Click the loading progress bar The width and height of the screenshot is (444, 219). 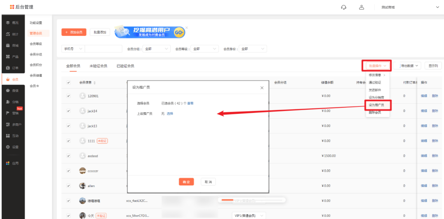(x=252, y=200)
